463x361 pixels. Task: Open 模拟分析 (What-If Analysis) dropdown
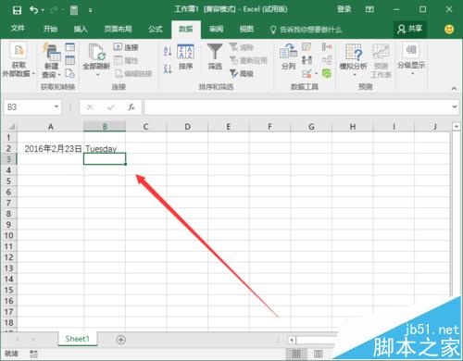tap(354, 60)
